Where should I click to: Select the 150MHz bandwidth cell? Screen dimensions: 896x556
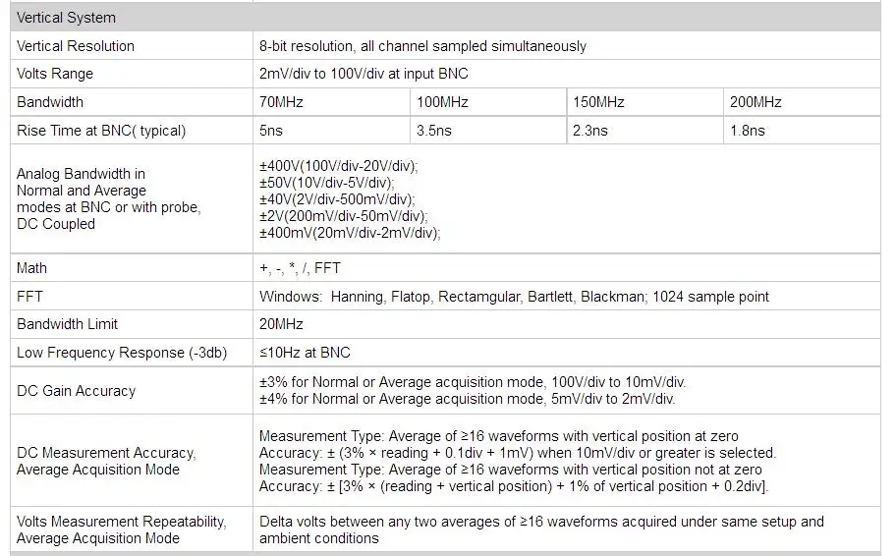coord(645,102)
